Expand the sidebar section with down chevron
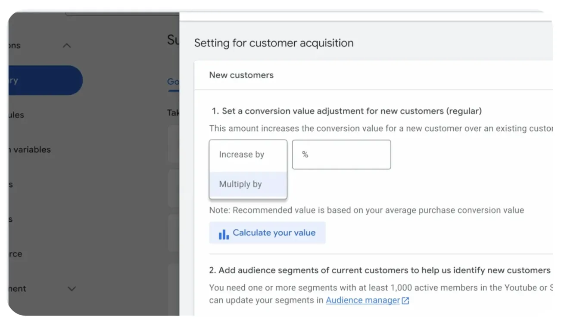The width and height of the screenshot is (586, 325). pyautogui.click(x=72, y=289)
